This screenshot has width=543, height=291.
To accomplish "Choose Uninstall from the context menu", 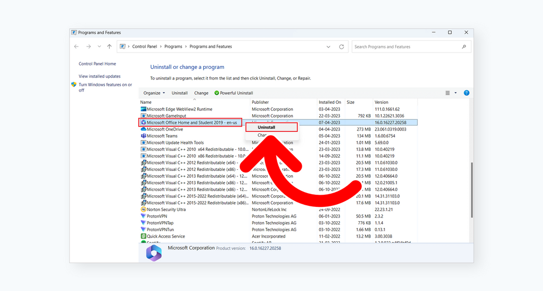I will (271, 128).
